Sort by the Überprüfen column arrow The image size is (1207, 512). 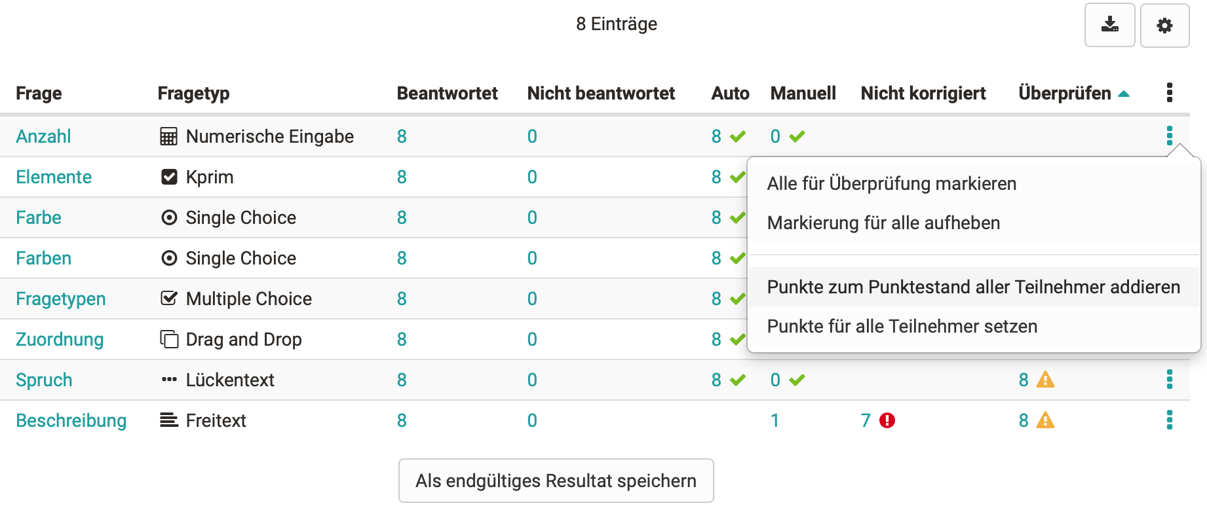click(1124, 94)
